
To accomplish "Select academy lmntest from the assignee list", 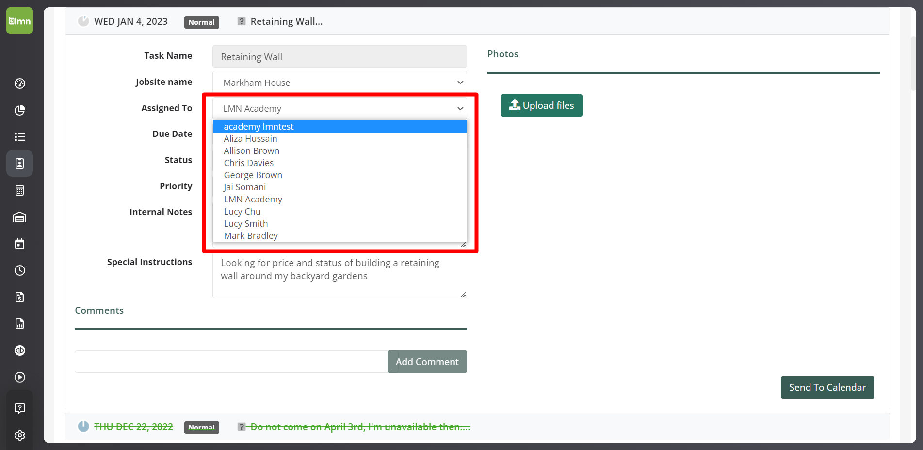I will (340, 126).
